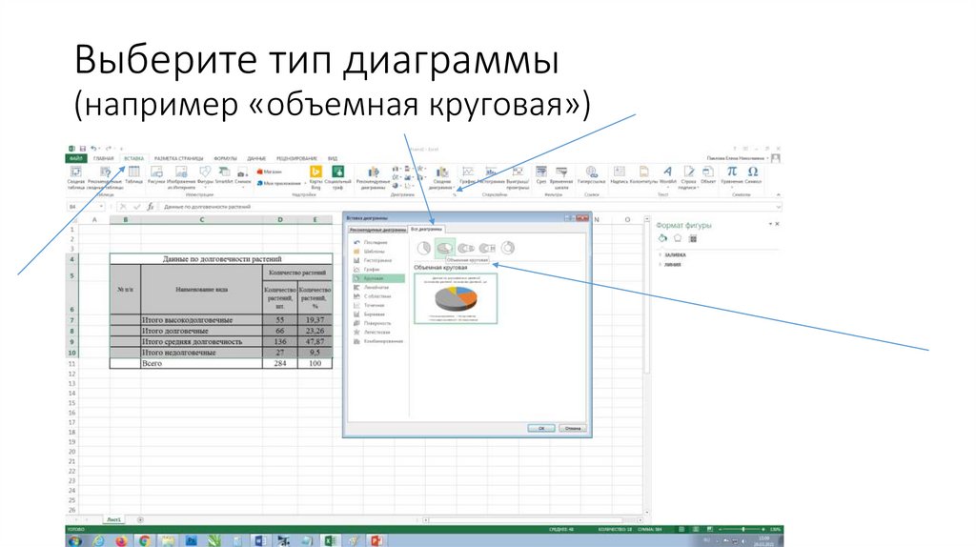Switch to the ГЛАВНАЯ ribbon tab

tap(104, 159)
